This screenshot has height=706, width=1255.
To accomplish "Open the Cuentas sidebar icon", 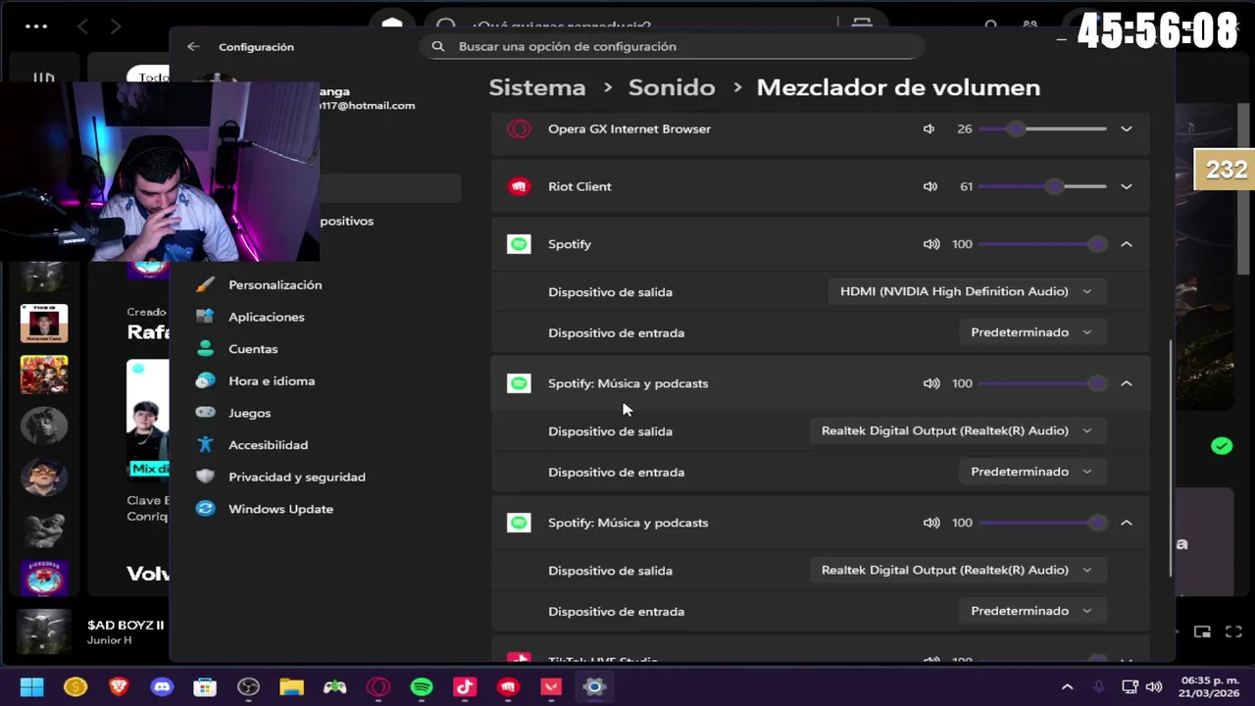I will [x=205, y=348].
